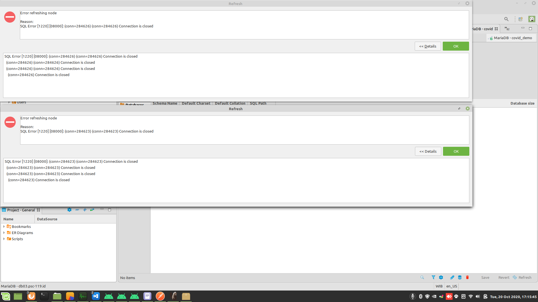The height and width of the screenshot is (302, 538).
Task: Delete row using the red trash icon
Action: click(467, 277)
